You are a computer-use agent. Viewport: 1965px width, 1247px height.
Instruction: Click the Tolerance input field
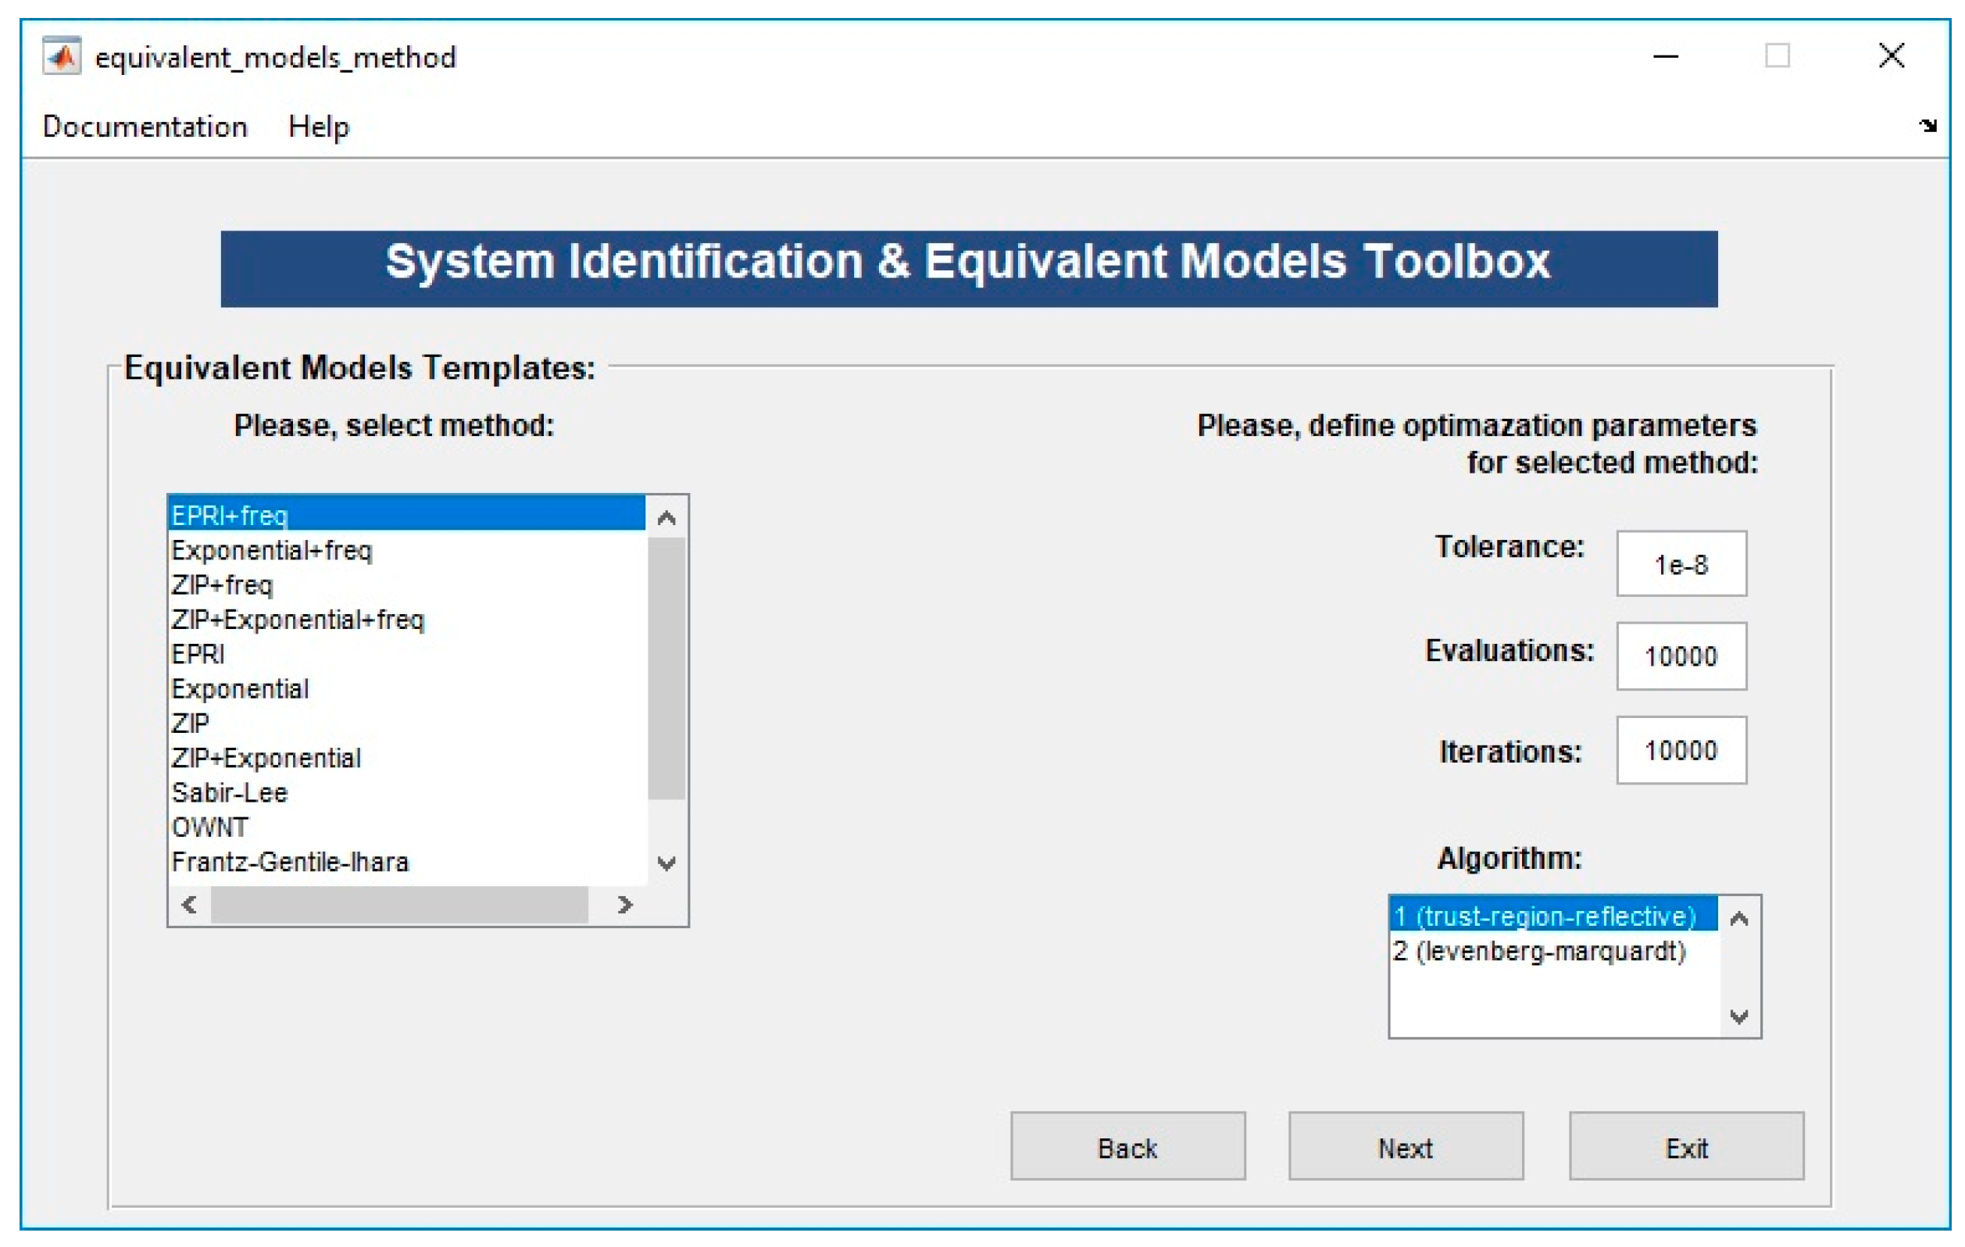point(1681,564)
